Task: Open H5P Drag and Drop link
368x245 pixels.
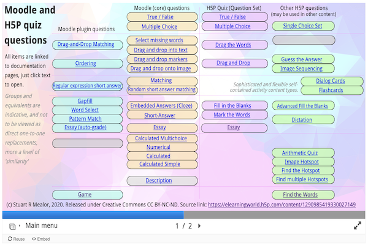Action: [233, 63]
